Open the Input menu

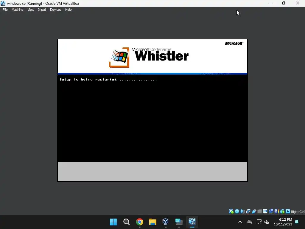click(x=42, y=10)
